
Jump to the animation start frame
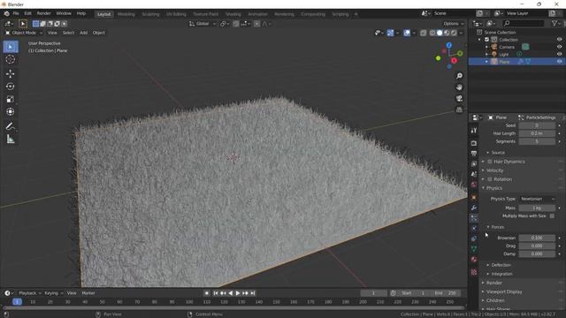coord(216,293)
